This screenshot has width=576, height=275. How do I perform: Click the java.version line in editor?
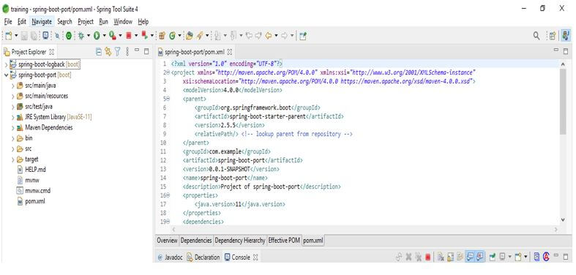240,204
